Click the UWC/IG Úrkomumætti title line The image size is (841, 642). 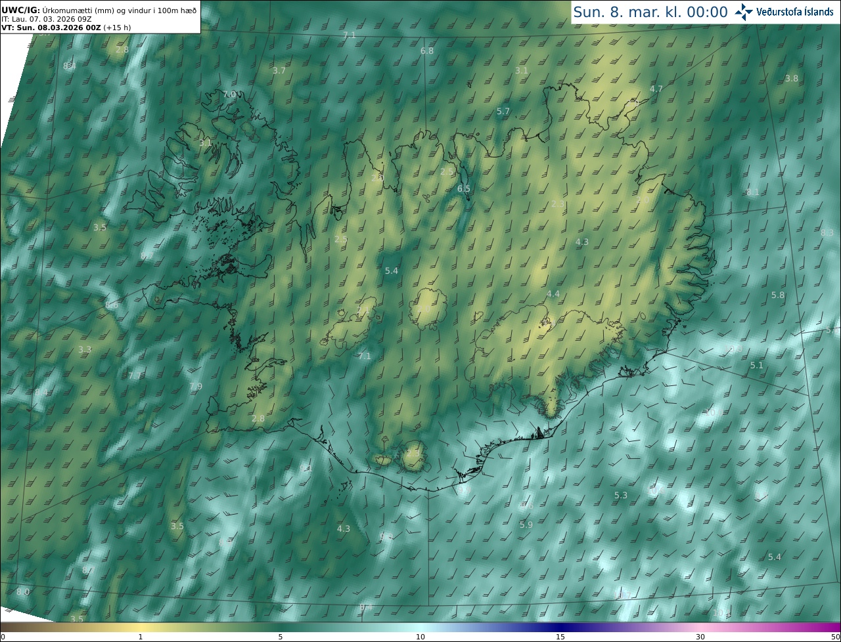(x=99, y=11)
